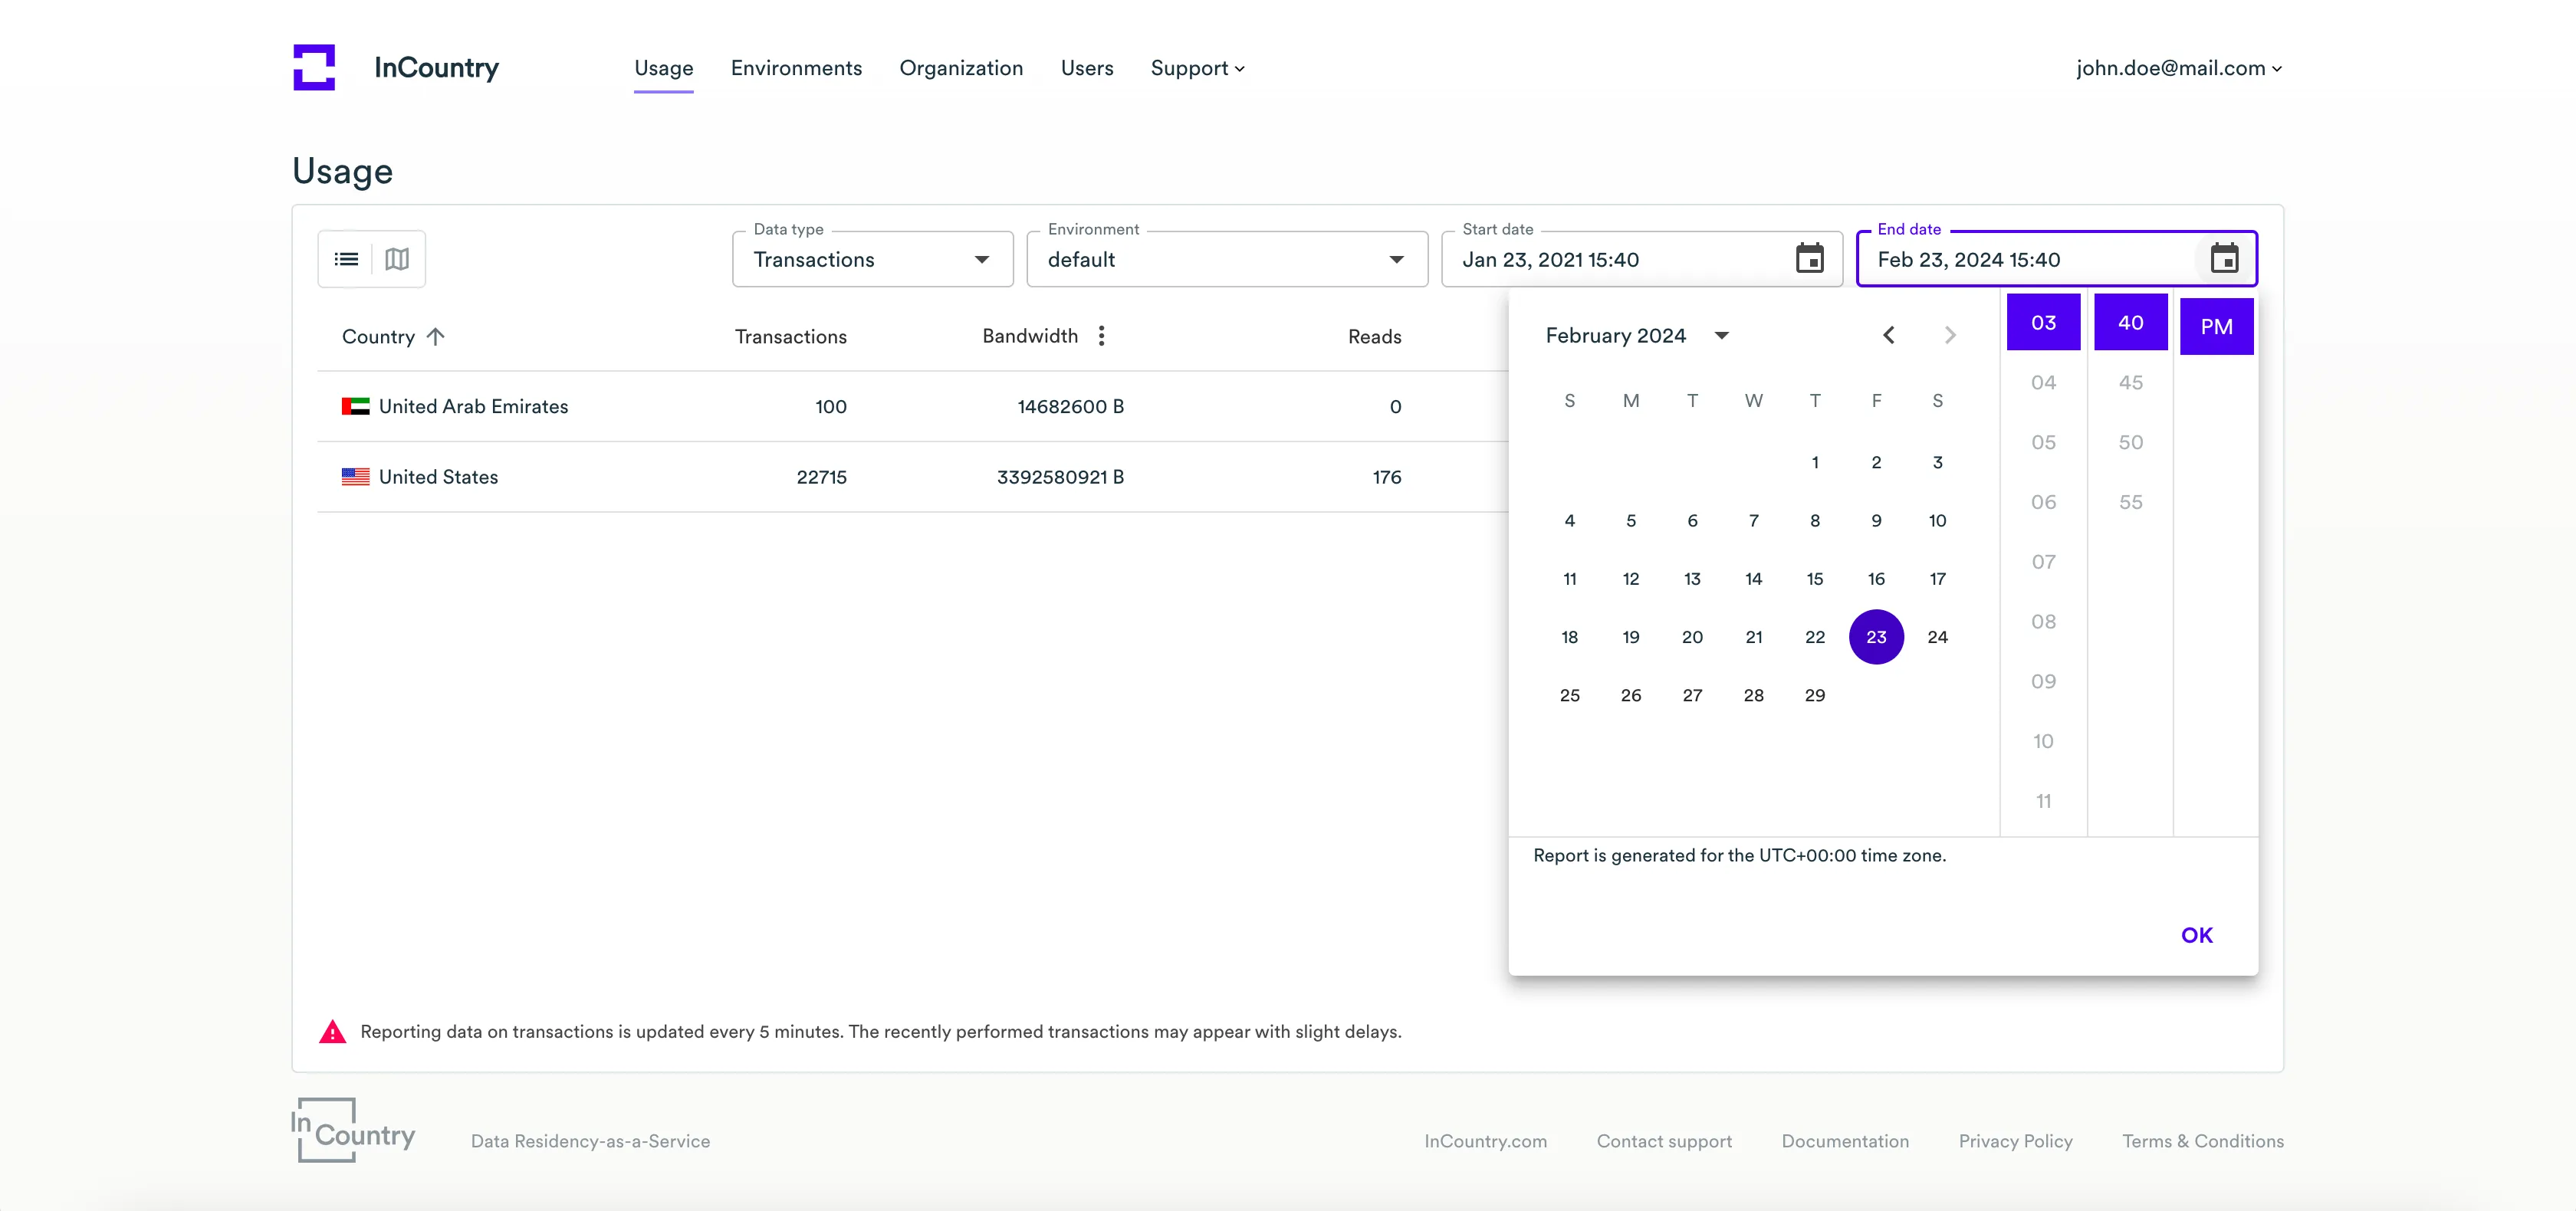
Task: Open john.doe@mail.com account menu
Action: click(x=2178, y=68)
